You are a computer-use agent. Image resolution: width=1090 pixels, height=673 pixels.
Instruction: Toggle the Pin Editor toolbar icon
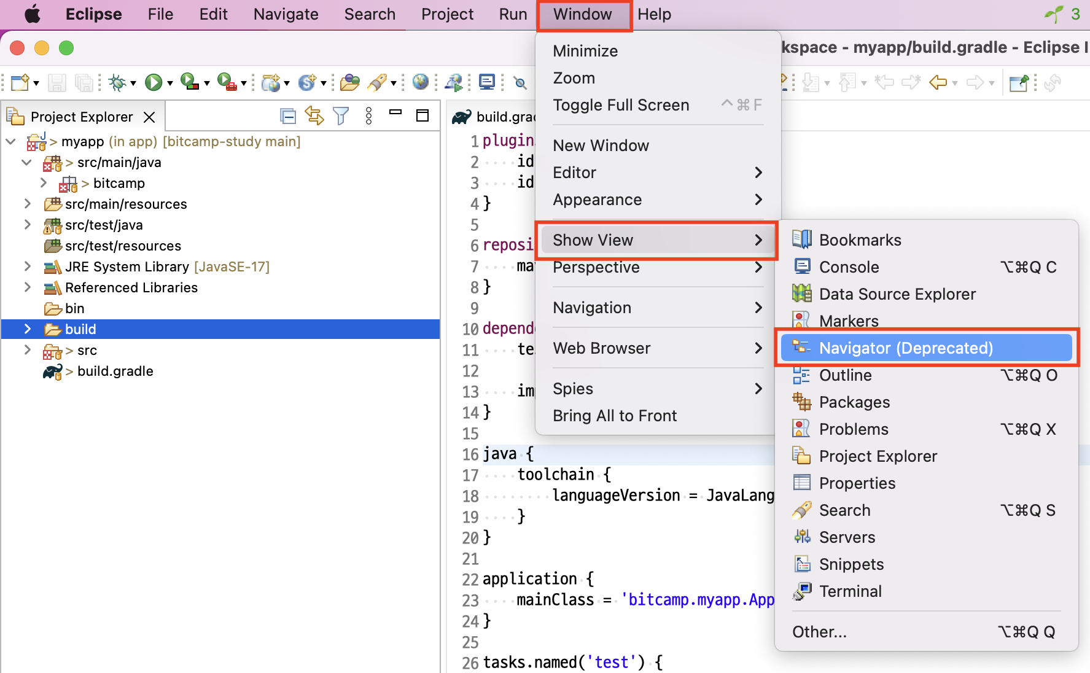[1019, 82]
